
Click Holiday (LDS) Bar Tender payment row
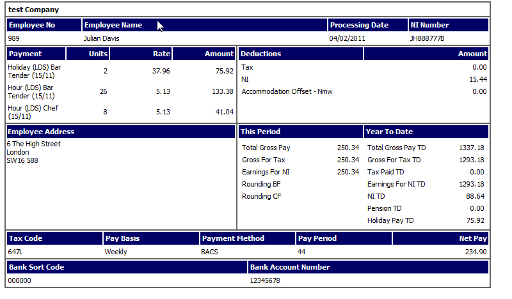(121, 71)
